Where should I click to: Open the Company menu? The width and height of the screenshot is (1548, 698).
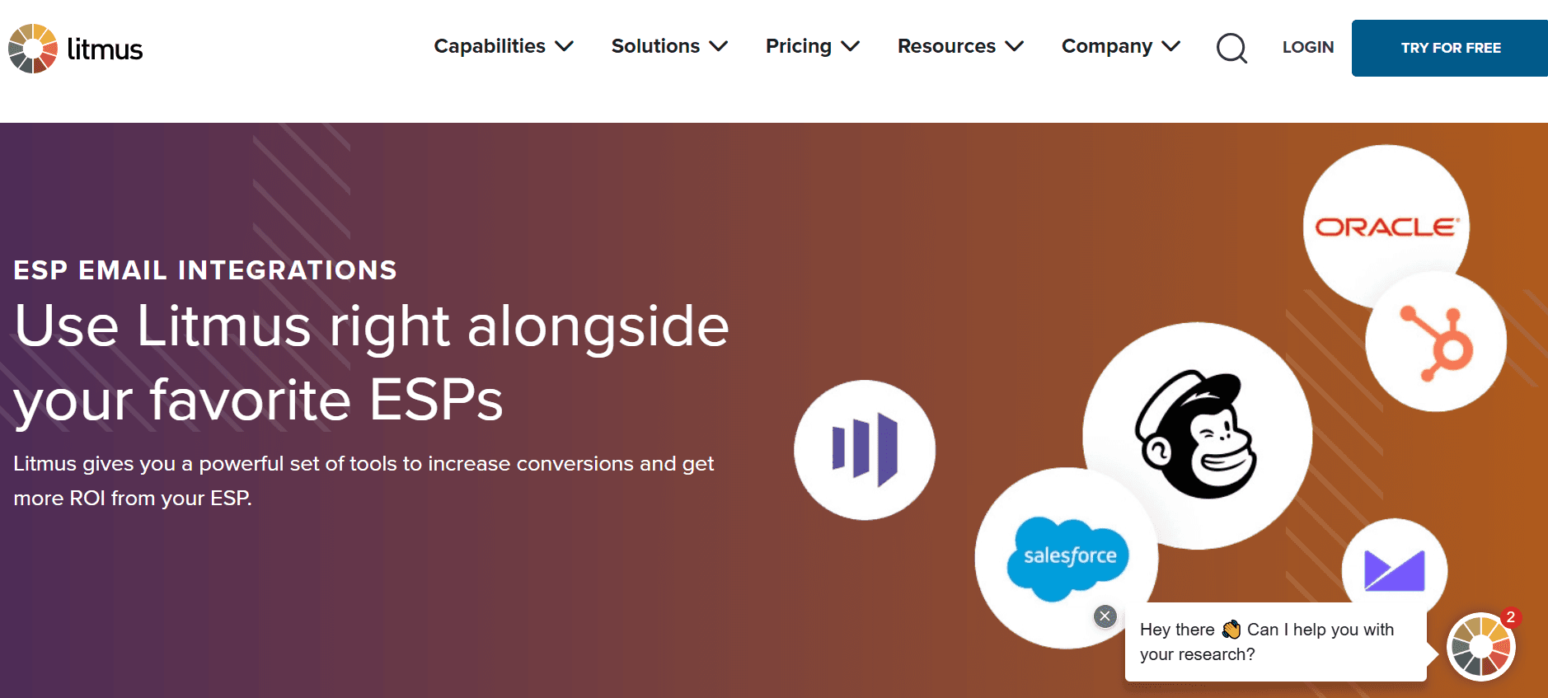pos(1121,46)
